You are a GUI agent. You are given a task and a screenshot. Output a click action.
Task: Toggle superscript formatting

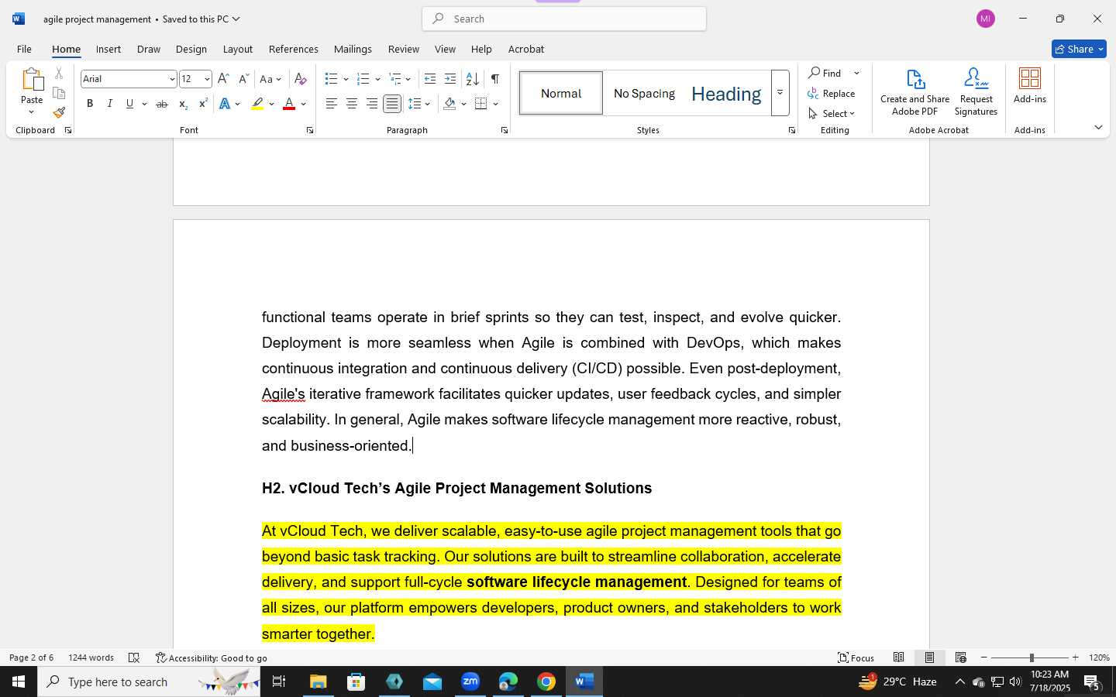pyautogui.click(x=203, y=104)
